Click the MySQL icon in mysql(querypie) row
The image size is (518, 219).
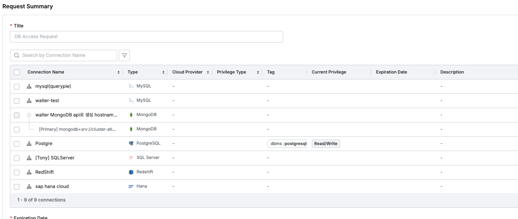click(x=131, y=86)
